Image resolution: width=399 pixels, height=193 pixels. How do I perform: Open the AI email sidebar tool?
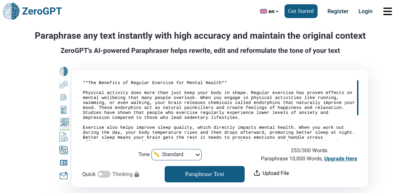(x=64, y=176)
